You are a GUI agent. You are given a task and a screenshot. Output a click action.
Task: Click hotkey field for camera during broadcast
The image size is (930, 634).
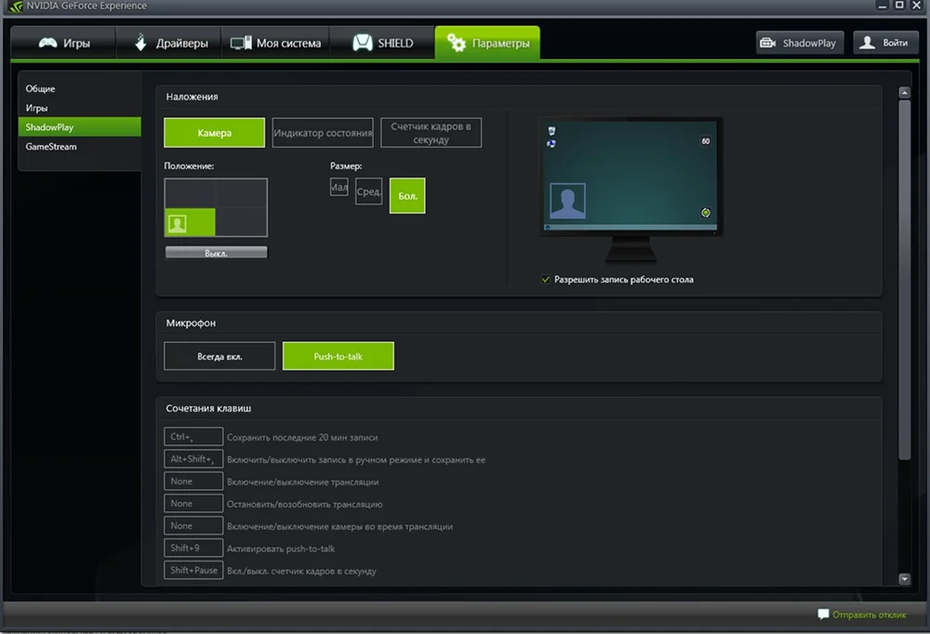click(x=193, y=525)
